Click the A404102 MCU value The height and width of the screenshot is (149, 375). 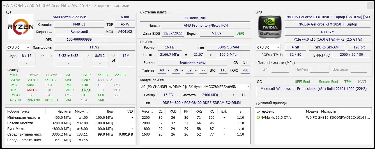[x=125, y=32]
